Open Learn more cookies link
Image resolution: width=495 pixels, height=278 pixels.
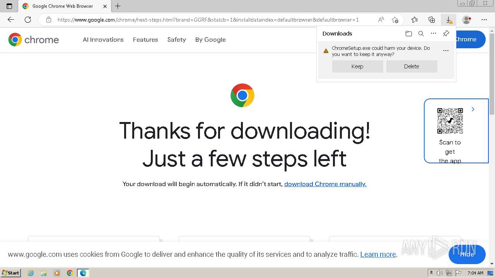coord(378,254)
